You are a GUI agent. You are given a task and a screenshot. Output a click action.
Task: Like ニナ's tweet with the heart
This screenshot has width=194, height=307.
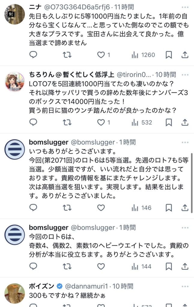[101, 55]
